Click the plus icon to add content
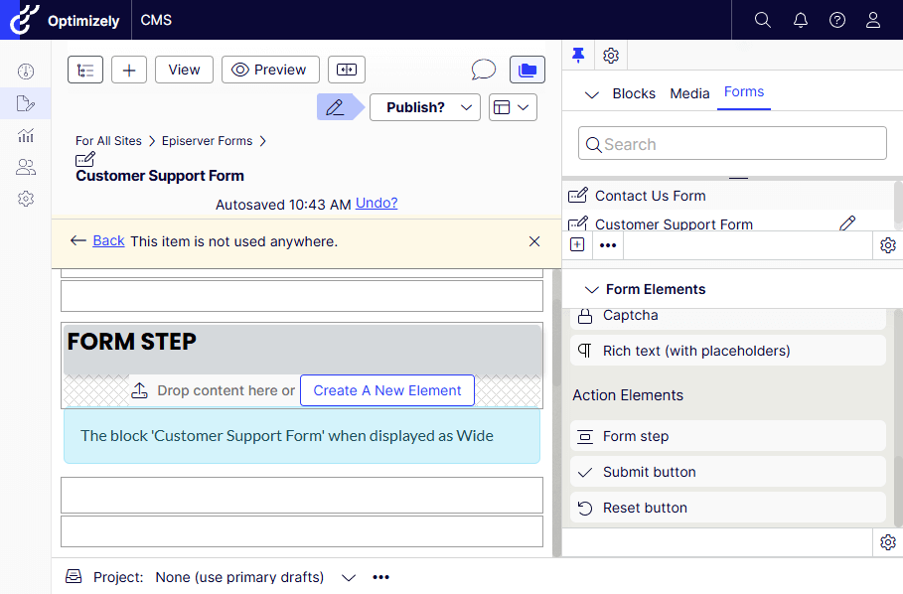The image size is (903, 594). click(129, 70)
